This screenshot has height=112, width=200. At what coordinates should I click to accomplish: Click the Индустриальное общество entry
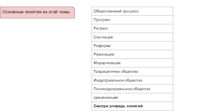coord(132,80)
